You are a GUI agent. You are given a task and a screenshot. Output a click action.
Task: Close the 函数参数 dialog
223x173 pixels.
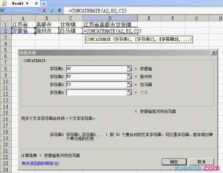(x=214, y=52)
